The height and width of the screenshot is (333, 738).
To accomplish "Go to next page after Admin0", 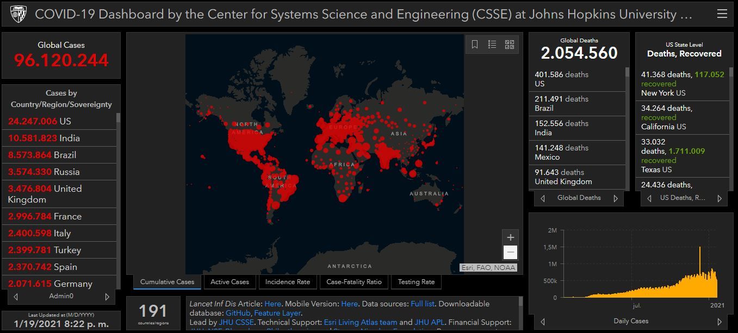I will [107, 297].
